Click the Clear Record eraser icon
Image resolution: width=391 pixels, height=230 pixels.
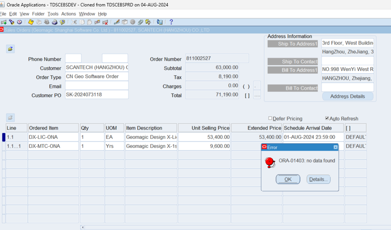97,22
